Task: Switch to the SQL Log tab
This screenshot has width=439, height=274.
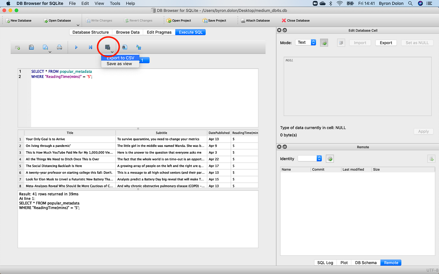Action: point(325,263)
